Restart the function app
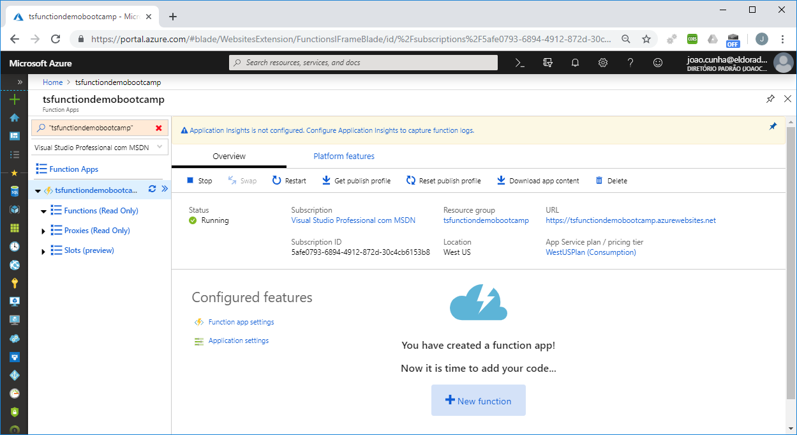 pos(289,181)
